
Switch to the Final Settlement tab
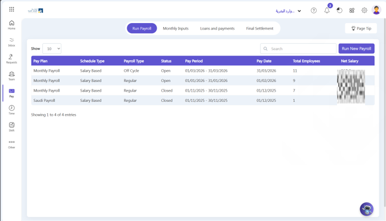(x=260, y=29)
